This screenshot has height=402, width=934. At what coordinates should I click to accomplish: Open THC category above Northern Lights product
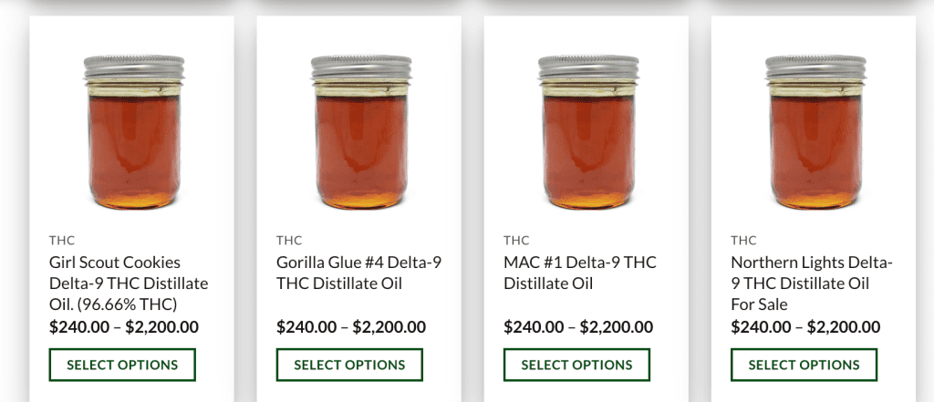pyautogui.click(x=743, y=241)
